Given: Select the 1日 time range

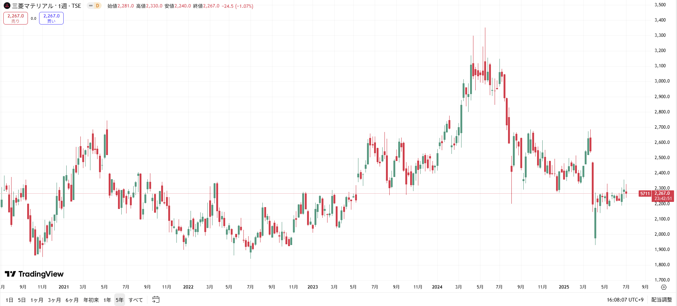Looking at the screenshot, I should coord(9,300).
